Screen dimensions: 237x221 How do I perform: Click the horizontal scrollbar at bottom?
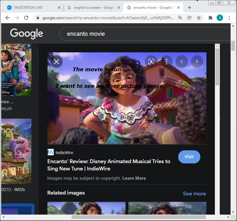click(x=139, y=217)
